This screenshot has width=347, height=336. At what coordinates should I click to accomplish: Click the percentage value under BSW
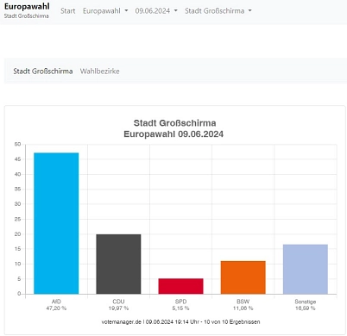click(x=243, y=308)
